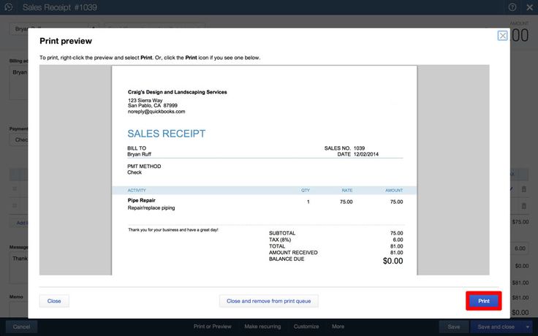The height and width of the screenshot is (336, 538).
Task: Click Cancel in the bottom bar
Action: coord(21,327)
